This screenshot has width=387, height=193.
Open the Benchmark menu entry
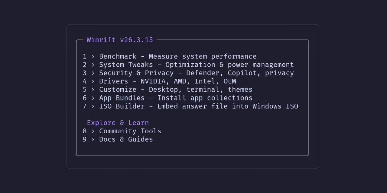[x=118, y=56]
